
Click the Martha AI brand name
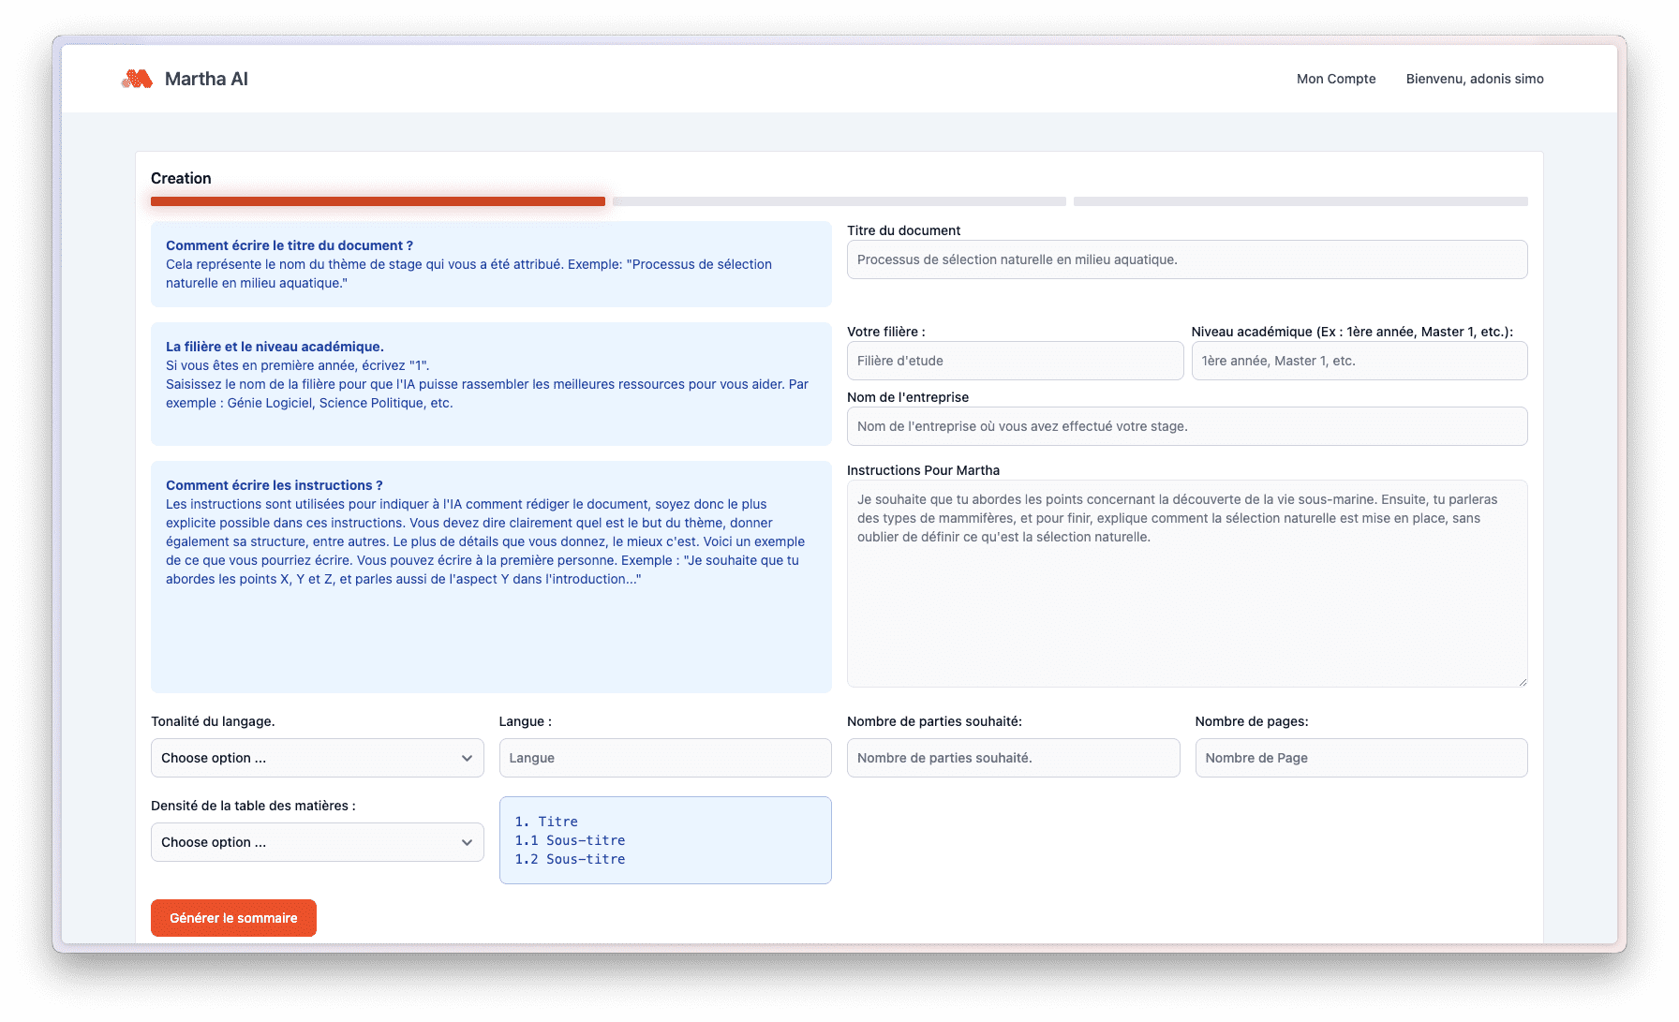tap(206, 79)
